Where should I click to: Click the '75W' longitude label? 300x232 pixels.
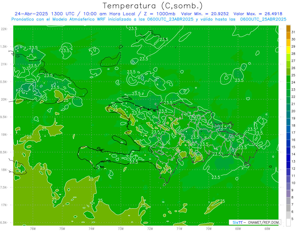click(x=62, y=228)
